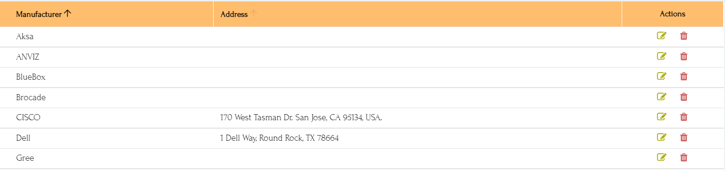Sort by the Address column header

234,14
